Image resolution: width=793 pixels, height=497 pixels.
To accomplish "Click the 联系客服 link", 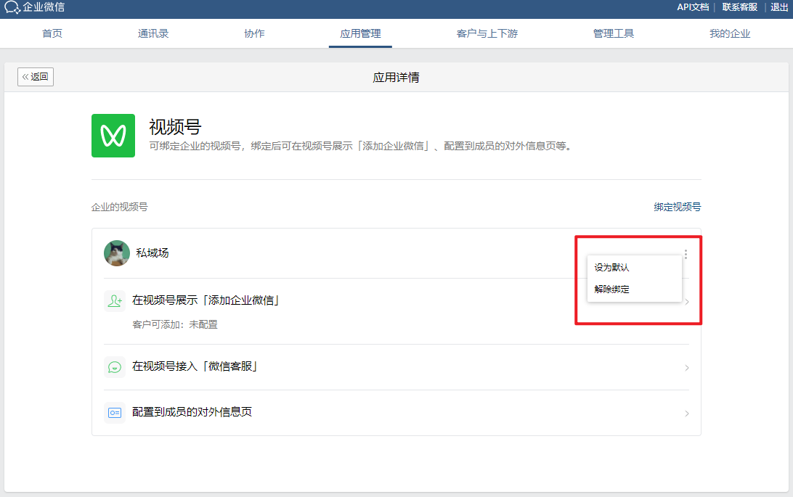I will 739,7.
